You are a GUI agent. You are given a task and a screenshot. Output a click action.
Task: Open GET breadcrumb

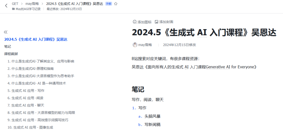pyautogui.click(x=15, y=4)
